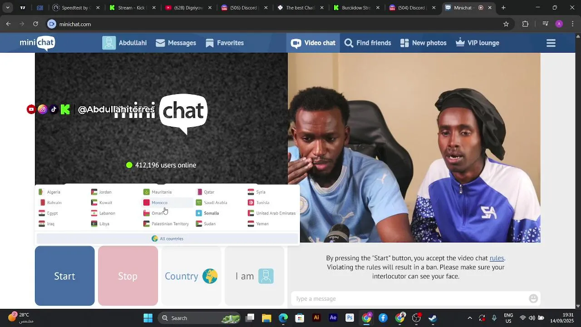Open the taskbar clock showing 19:31
The width and height of the screenshot is (581, 327).
click(x=561, y=318)
